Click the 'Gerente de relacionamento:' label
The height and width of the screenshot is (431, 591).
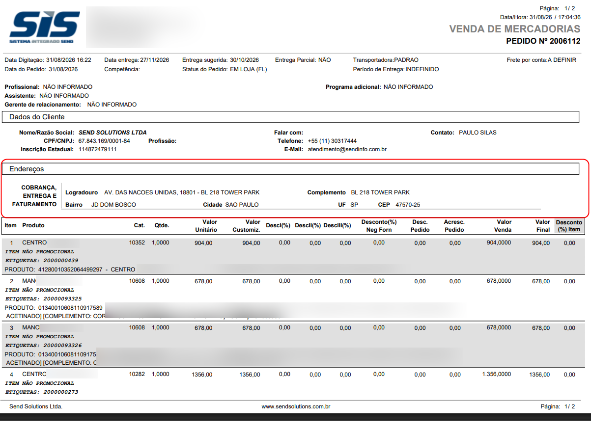click(x=43, y=105)
